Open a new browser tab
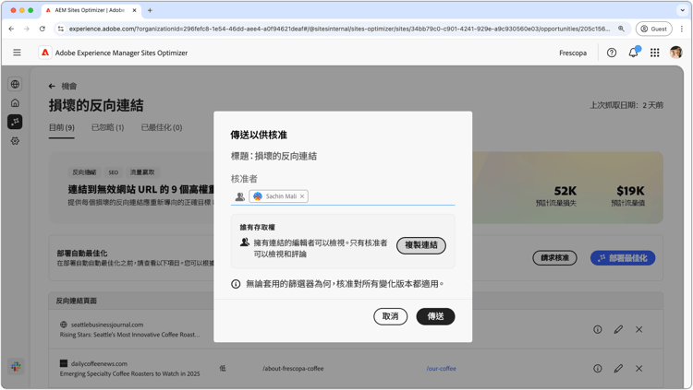This screenshot has height=390, width=693. (x=150, y=10)
